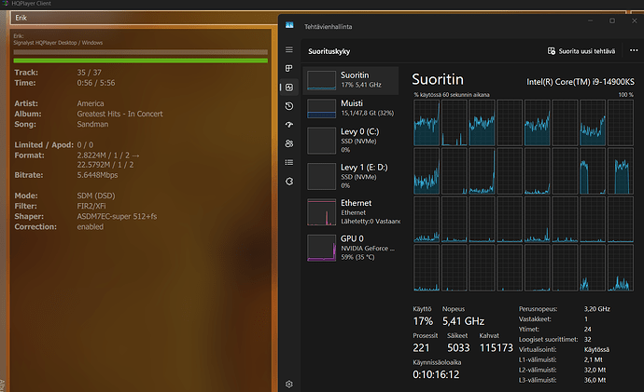This screenshot has width=644, height=392.
Task: Click 'Suorituskyky' page title
Action: tap(329, 51)
